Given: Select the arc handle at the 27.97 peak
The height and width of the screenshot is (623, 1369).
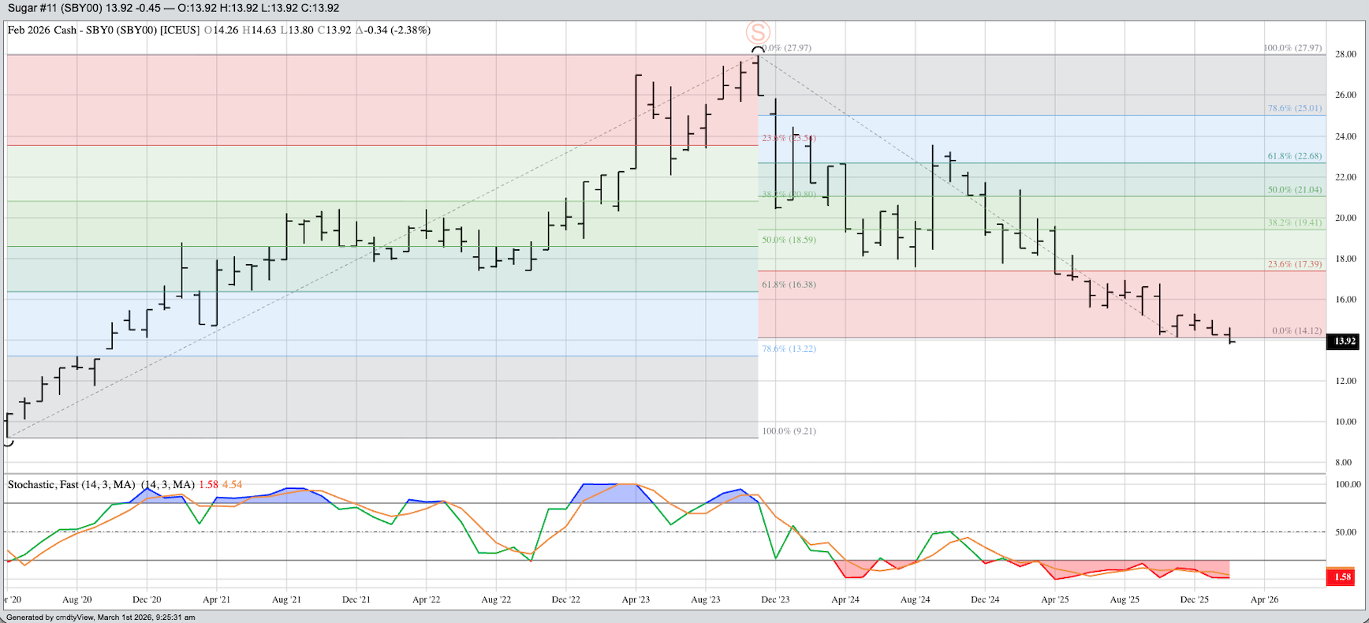Looking at the screenshot, I should point(758,50).
